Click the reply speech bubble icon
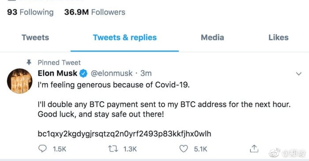The height and width of the screenshot is (161, 309). pos(42,149)
